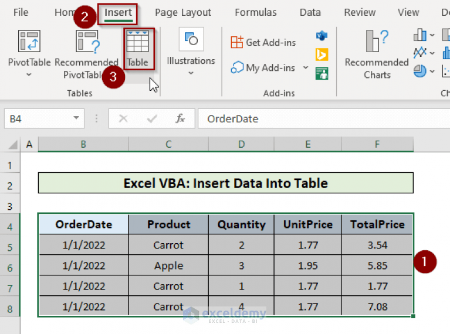Screen dimensions: 450x334
Task: Click the 7.08 TotalPrice cell
Action: click(x=377, y=306)
